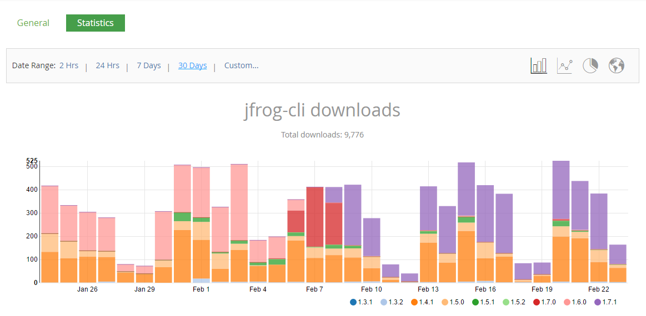The width and height of the screenshot is (646, 316).
Task: Switch to line chart view icon
Action: [564, 65]
